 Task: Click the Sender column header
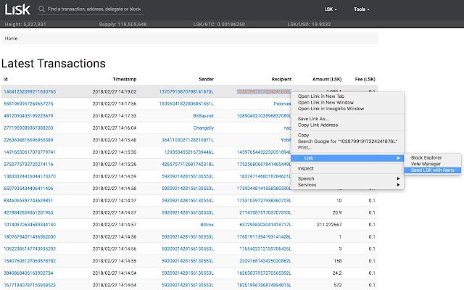click(206, 79)
